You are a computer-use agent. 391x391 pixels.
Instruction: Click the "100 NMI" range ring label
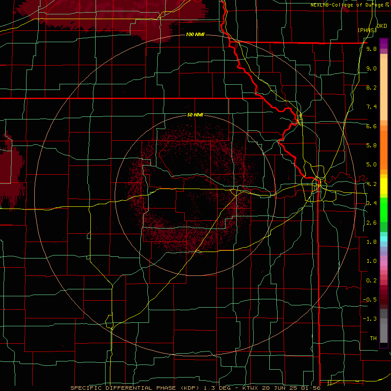[x=195, y=34]
